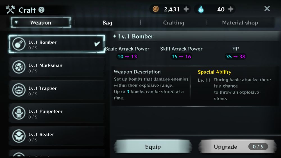This screenshot has width=281, height=158.
Task: Click the gold coin currency icon
Action: pyautogui.click(x=156, y=9)
